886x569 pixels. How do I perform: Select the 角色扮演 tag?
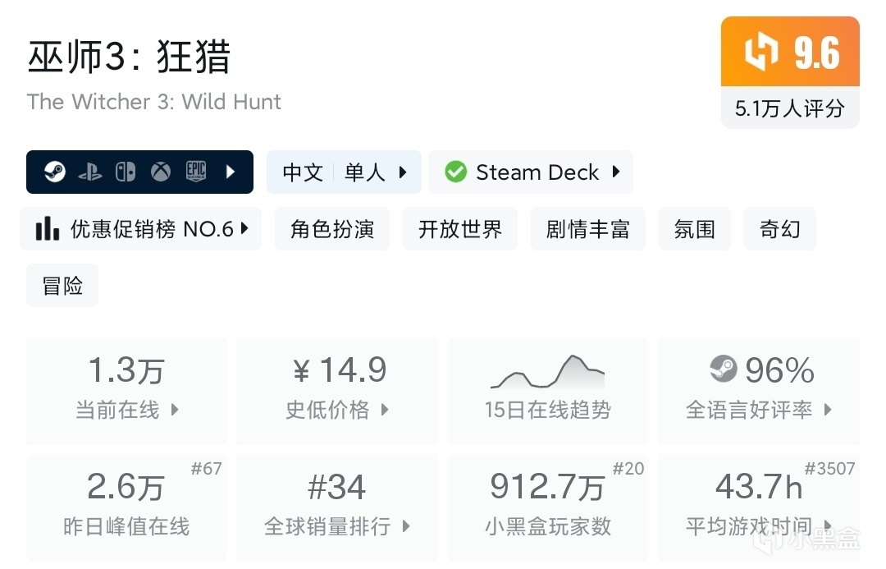pos(332,229)
